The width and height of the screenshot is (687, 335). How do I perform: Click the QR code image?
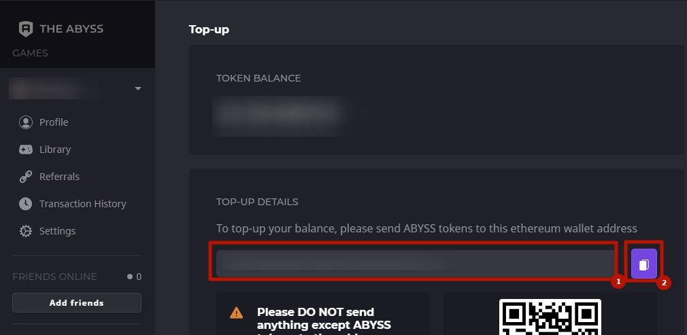click(x=550, y=317)
